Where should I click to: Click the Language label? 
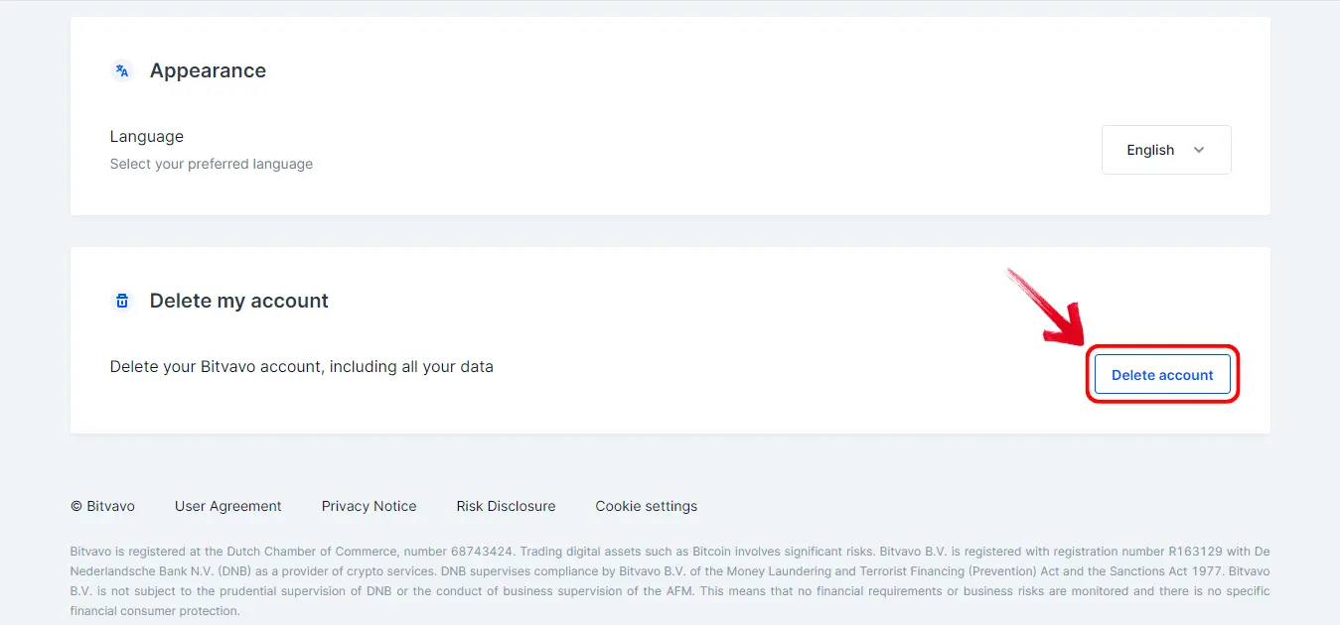point(147,137)
